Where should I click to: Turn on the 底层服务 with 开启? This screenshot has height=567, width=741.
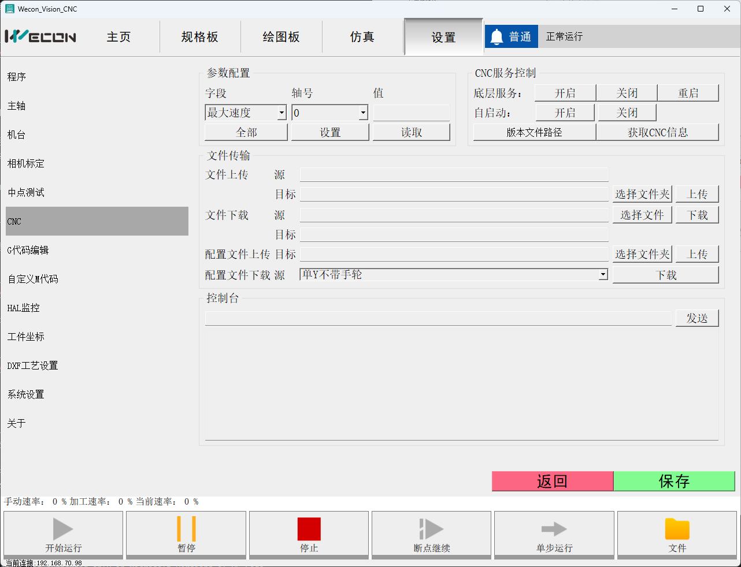565,93
